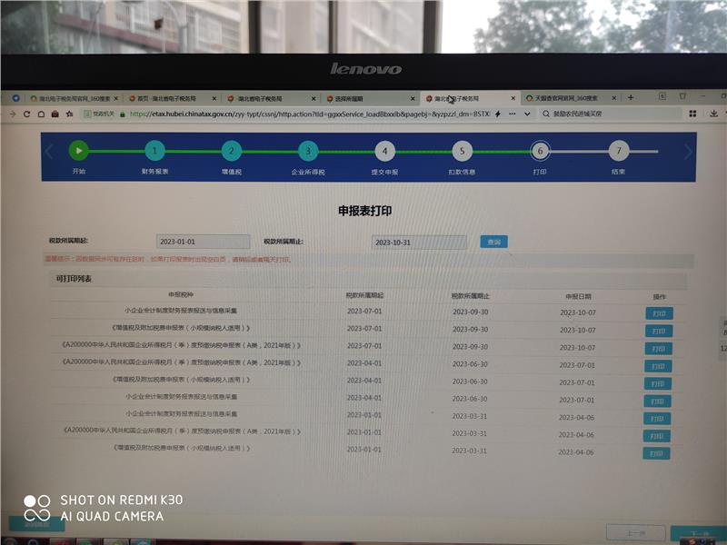Image resolution: width=727 pixels, height=545 pixels.
Task: Click the browser back arrow
Action: (12, 114)
